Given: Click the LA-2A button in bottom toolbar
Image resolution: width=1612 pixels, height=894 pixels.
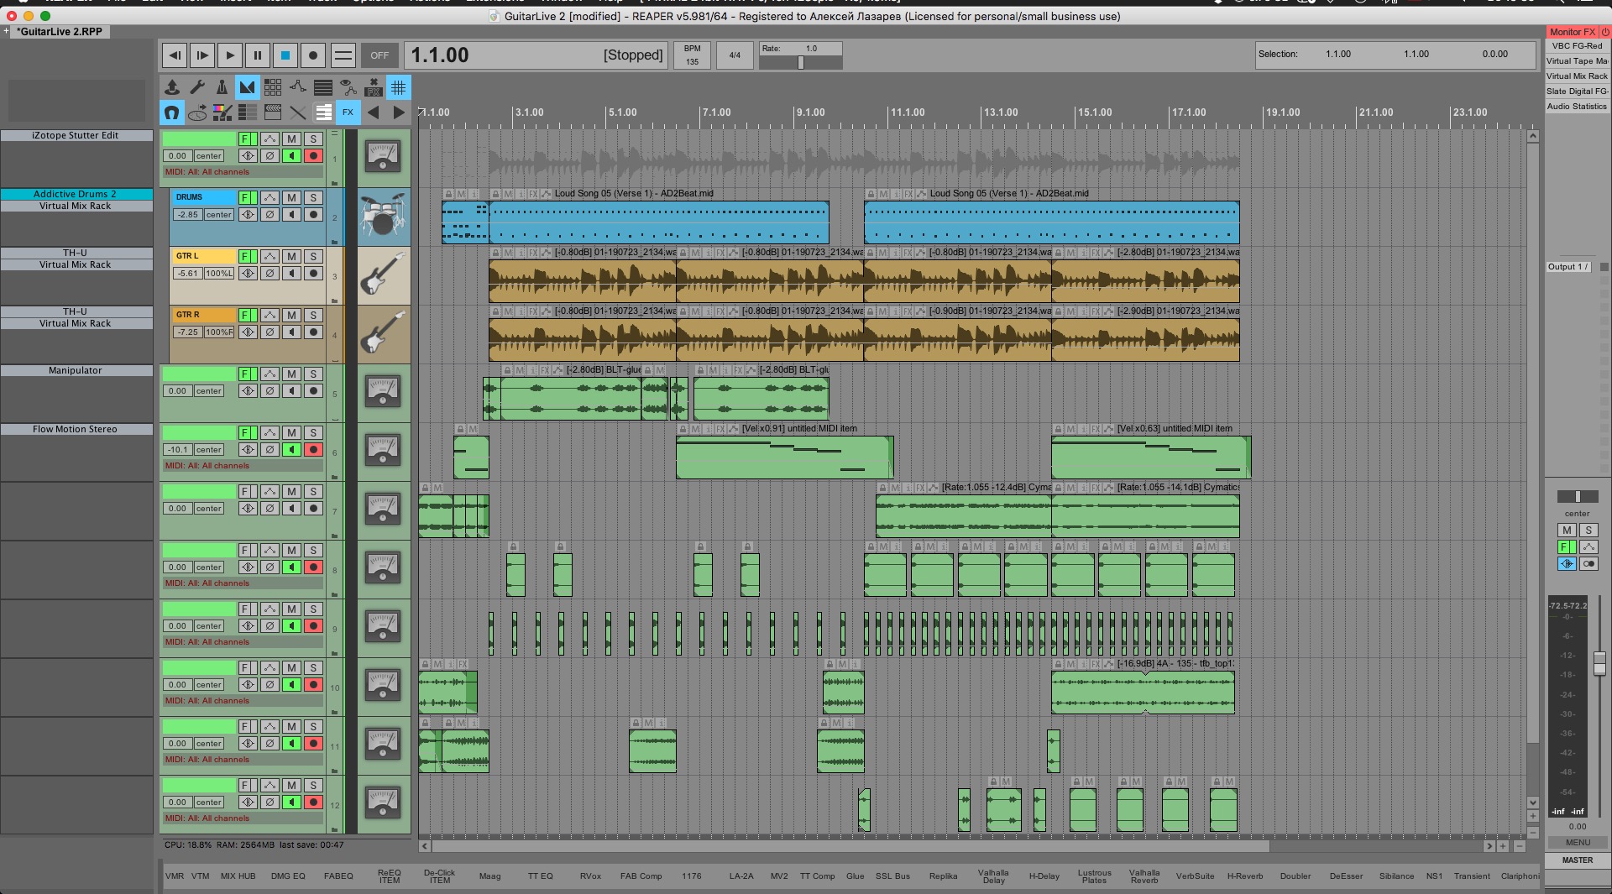Looking at the screenshot, I should (741, 876).
